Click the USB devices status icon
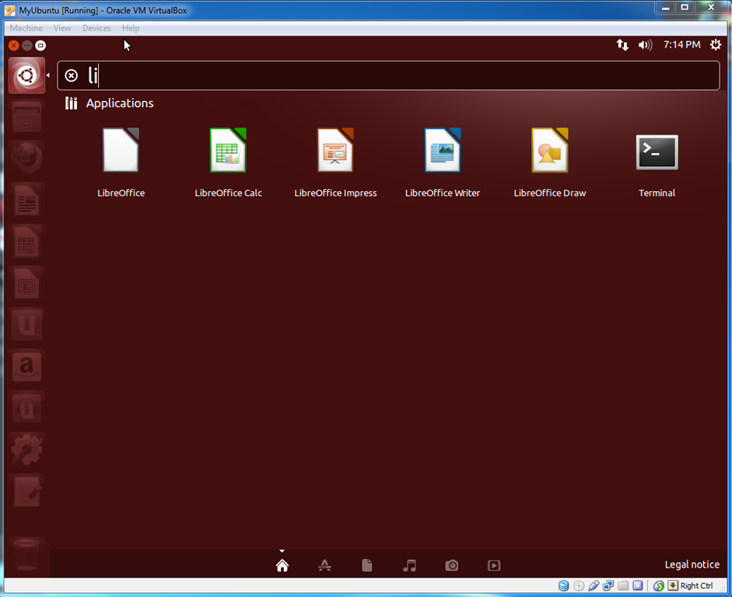This screenshot has height=597, width=732. pos(594,586)
